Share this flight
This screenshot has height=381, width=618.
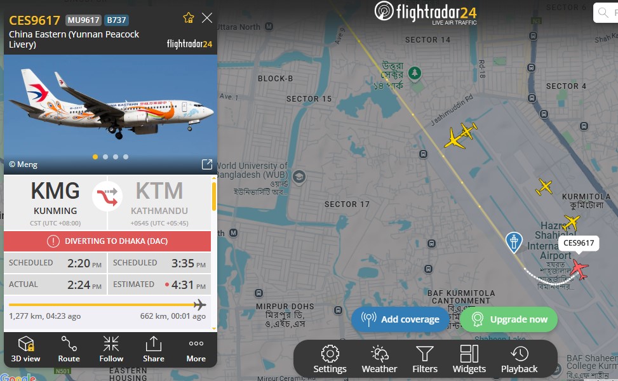coord(153,349)
